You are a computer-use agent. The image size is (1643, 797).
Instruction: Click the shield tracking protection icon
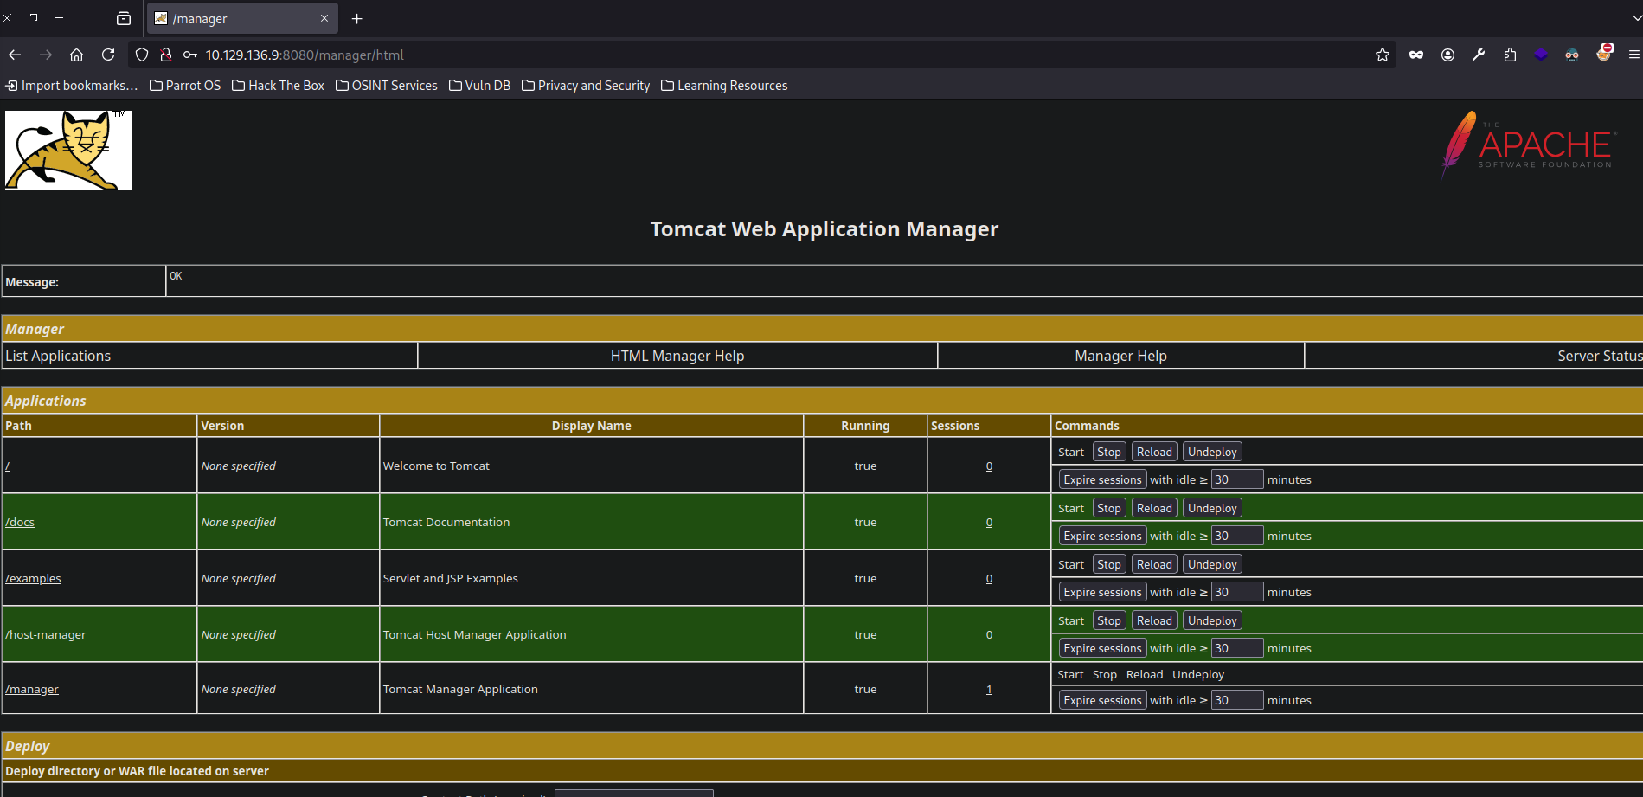click(x=142, y=55)
